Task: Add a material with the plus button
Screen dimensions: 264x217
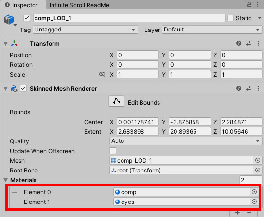Action: (x=237, y=213)
